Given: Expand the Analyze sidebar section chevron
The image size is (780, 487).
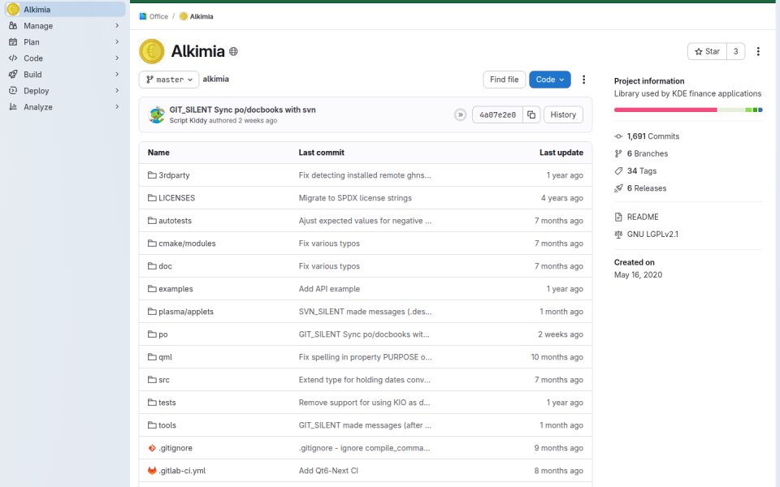Looking at the screenshot, I should [x=117, y=107].
